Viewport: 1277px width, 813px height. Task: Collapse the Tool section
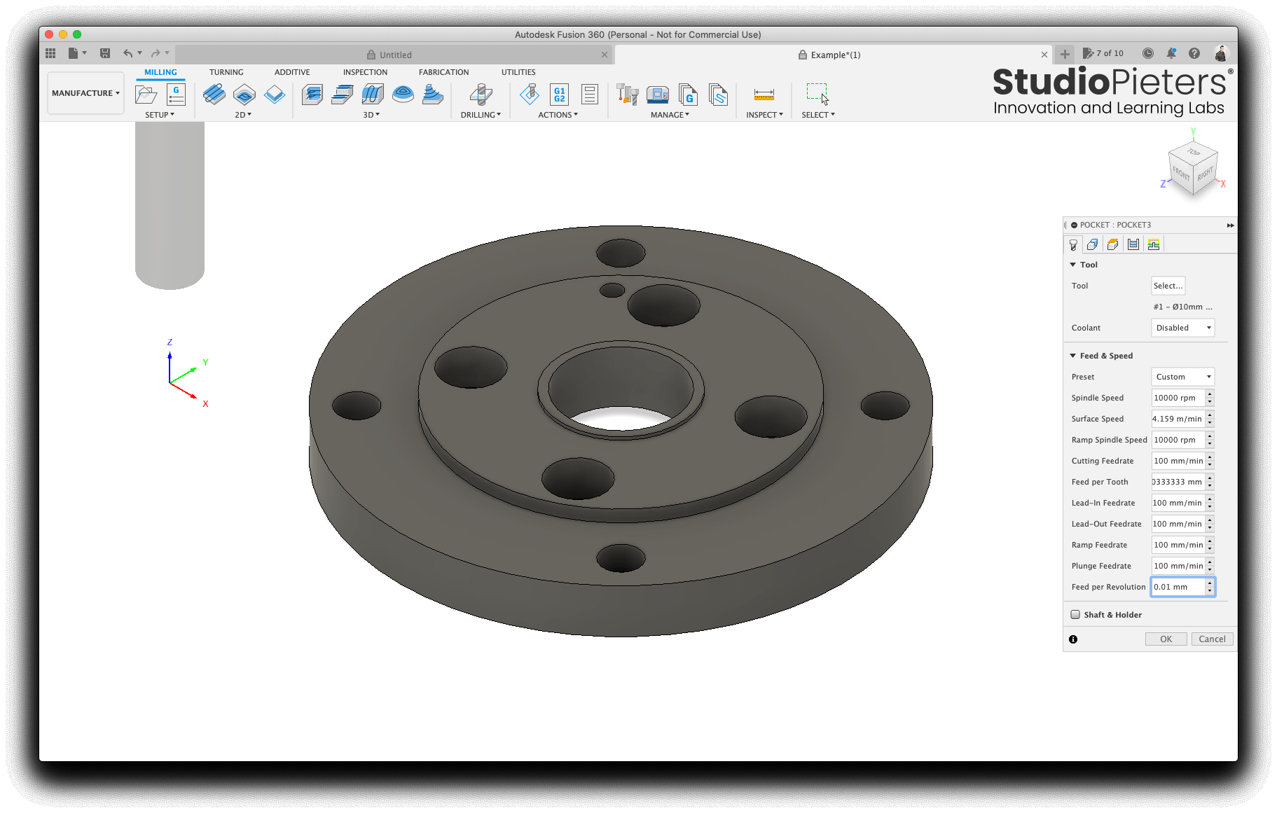coord(1073,264)
